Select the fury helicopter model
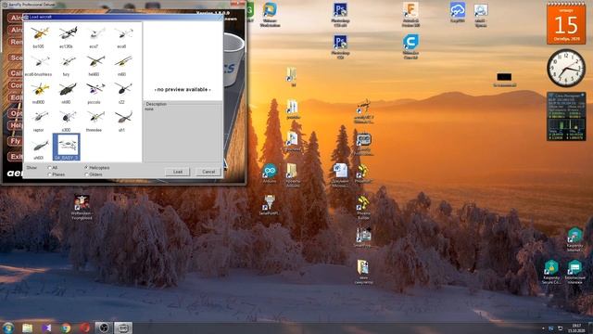Screen dimensions: 593x334 pyautogui.click(x=67, y=65)
